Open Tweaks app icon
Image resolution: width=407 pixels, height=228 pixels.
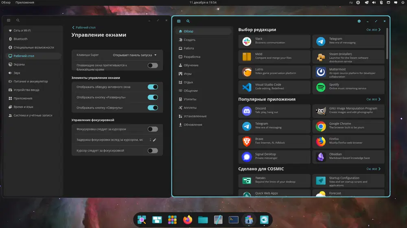click(x=247, y=180)
